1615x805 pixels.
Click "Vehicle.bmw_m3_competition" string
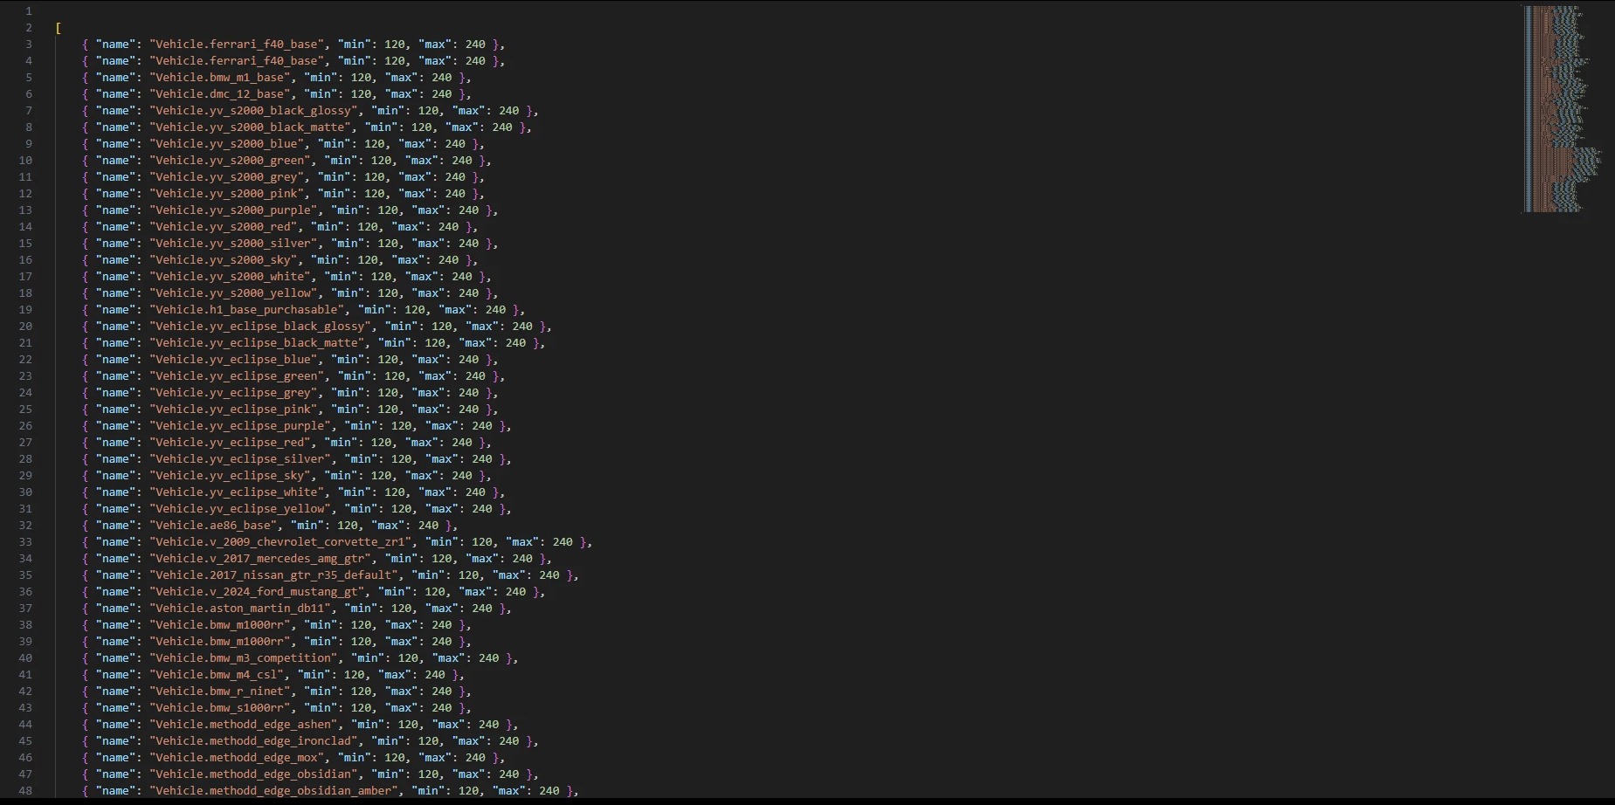click(x=244, y=658)
